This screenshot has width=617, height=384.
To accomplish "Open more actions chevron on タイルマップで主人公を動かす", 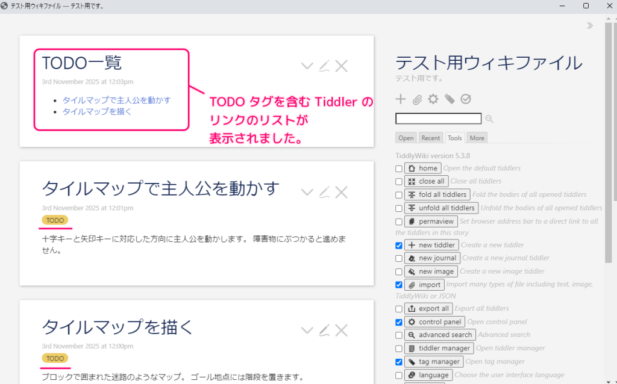I will (307, 193).
